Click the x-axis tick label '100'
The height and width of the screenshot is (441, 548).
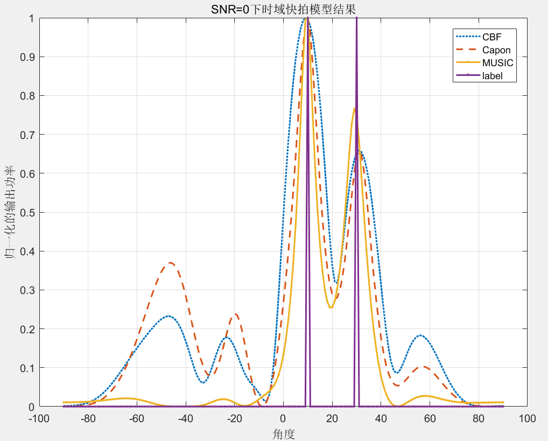coord(527,419)
